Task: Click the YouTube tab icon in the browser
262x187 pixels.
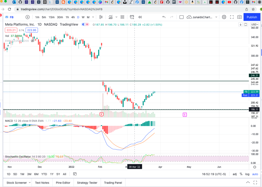Action: coord(230,2)
